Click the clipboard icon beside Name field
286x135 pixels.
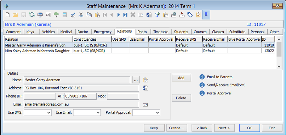[145, 80]
